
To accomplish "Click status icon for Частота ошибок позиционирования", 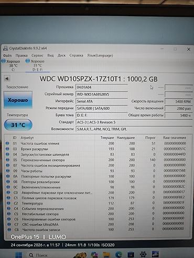I will (x=8, y=165).
